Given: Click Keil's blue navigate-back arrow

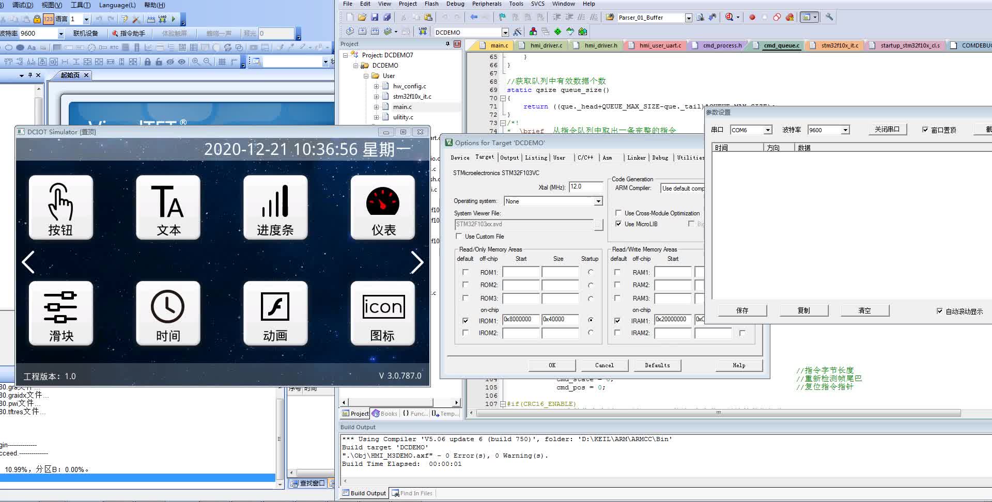Looking at the screenshot, I should [474, 17].
